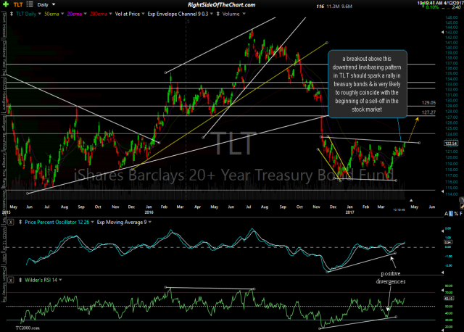Click the 129.05 price level label
Image resolution: width=464 pixels, height=332 pixels.
(428, 103)
